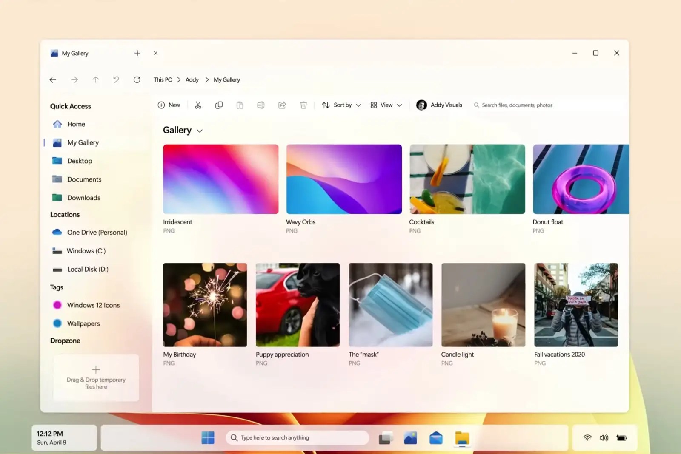Click the Copy icon
This screenshot has height=454, width=681.
pyautogui.click(x=219, y=105)
